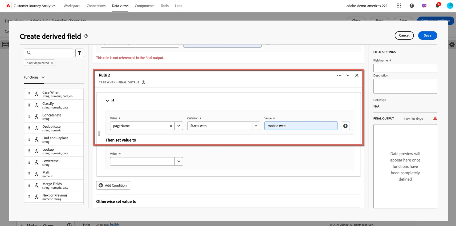The image size is (456, 226).
Task: Click the final output warning triangle
Action: click(435, 118)
